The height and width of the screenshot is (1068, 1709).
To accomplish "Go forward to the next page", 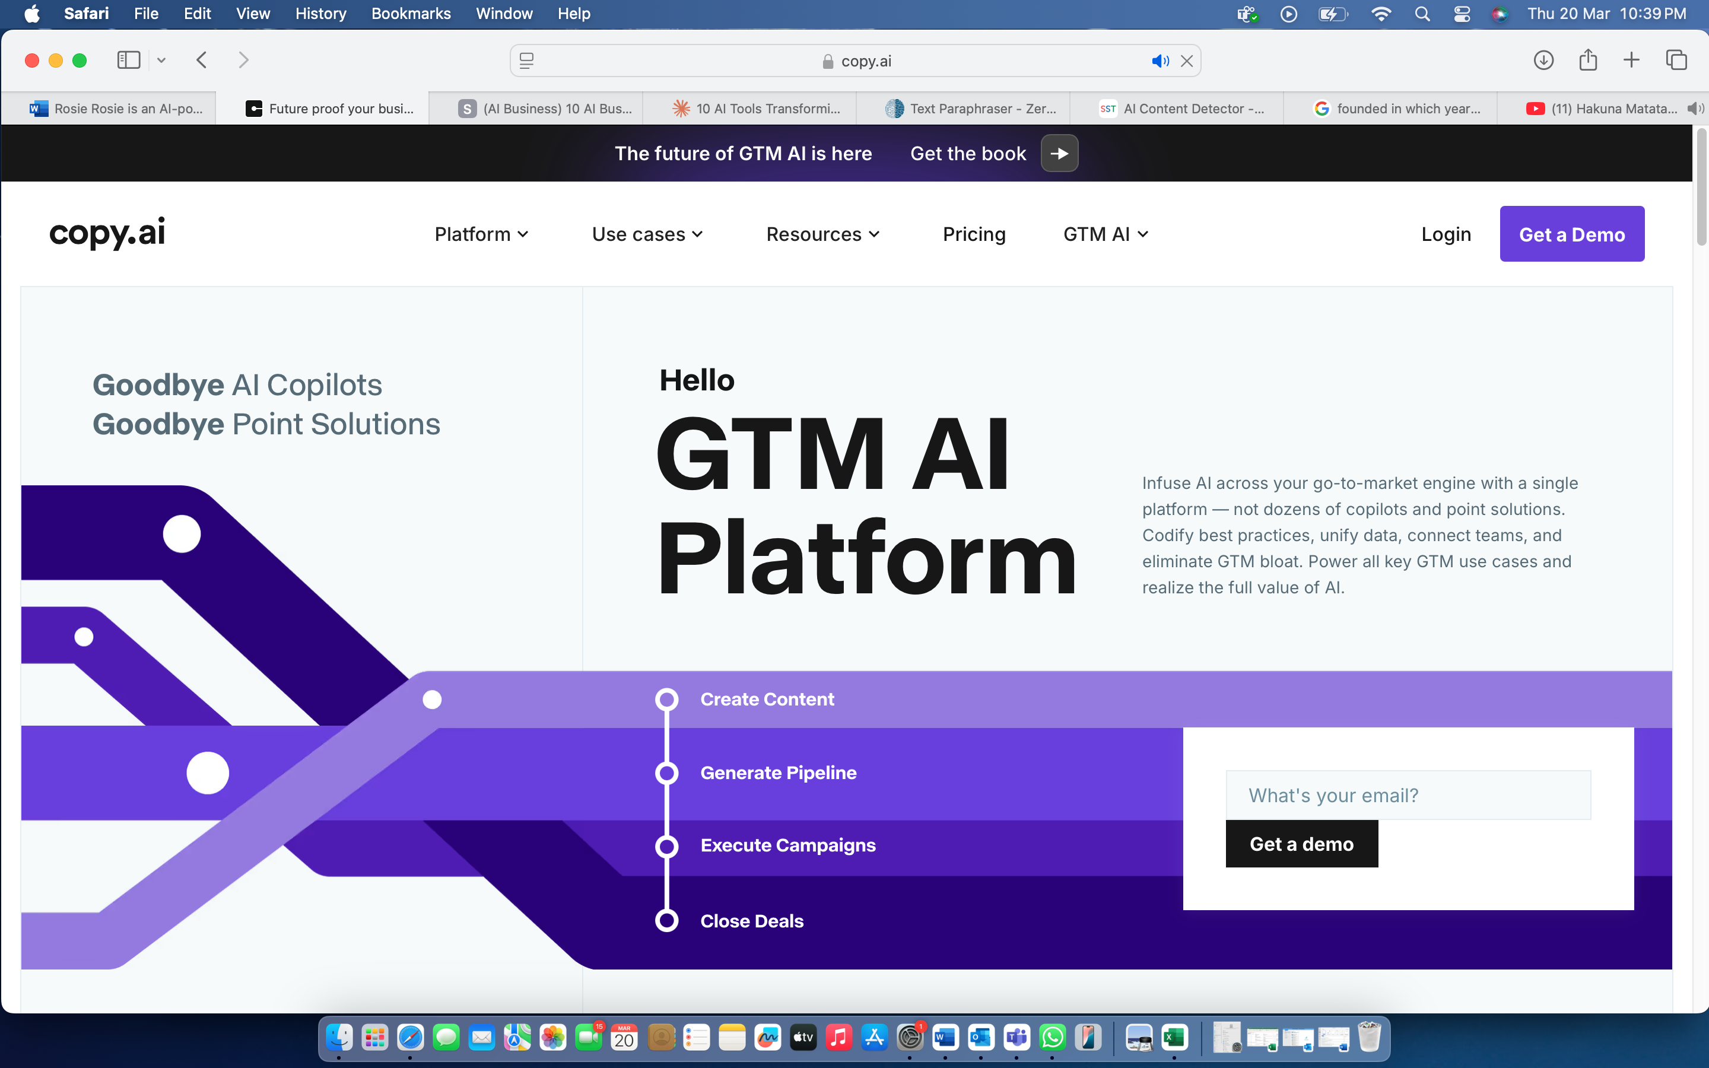I will pyautogui.click(x=244, y=60).
